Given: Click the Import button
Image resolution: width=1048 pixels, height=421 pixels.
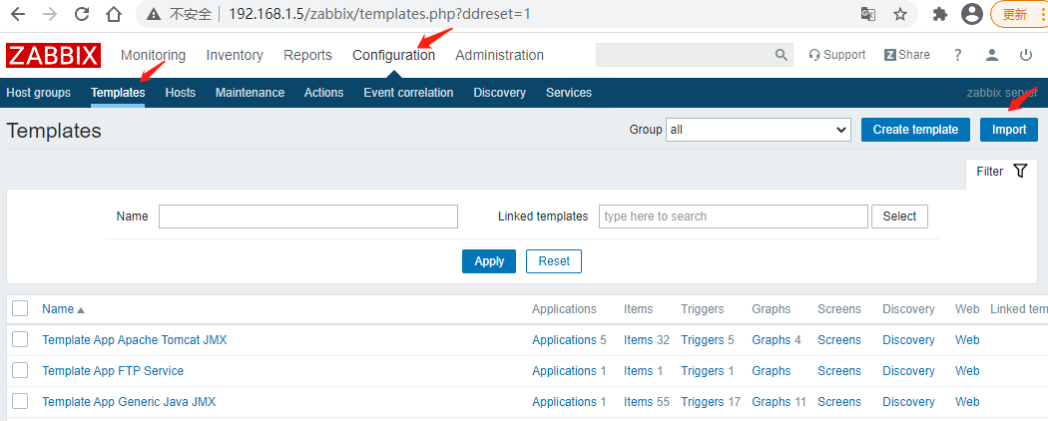Looking at the screenshot, I should [x=1008, y=130].
